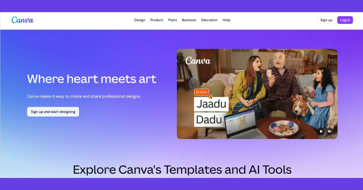Click the "Where heart meets art" headline
The width and height of the screenshot is (363, 190).
click(92, 79)
